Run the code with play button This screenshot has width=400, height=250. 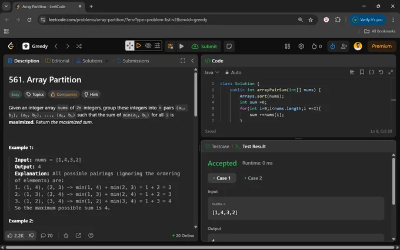click(x=182, y=46)
